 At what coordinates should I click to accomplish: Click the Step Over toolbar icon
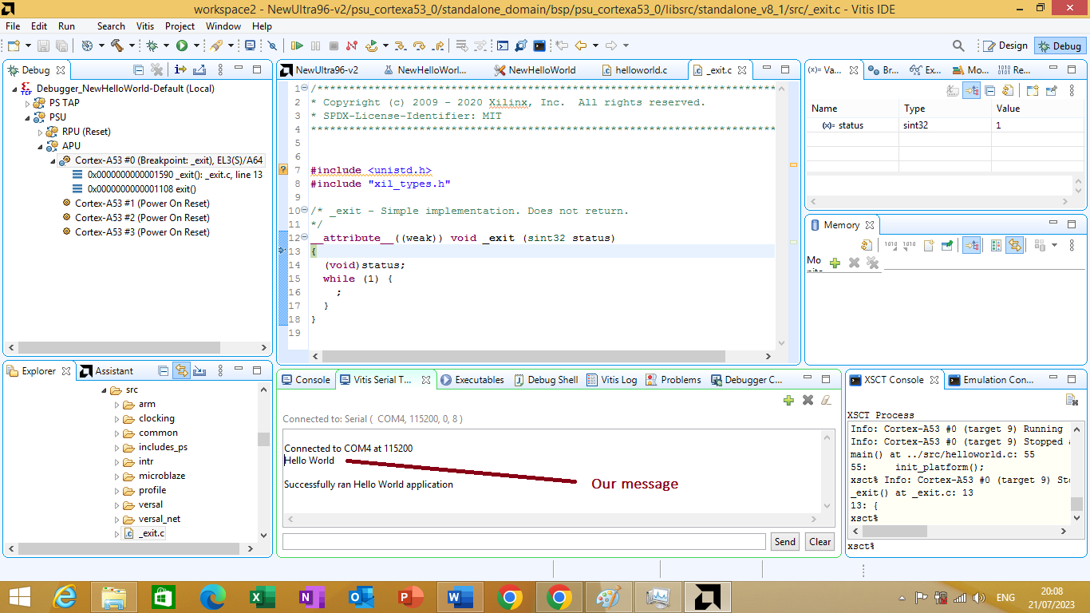click(419, 45)
